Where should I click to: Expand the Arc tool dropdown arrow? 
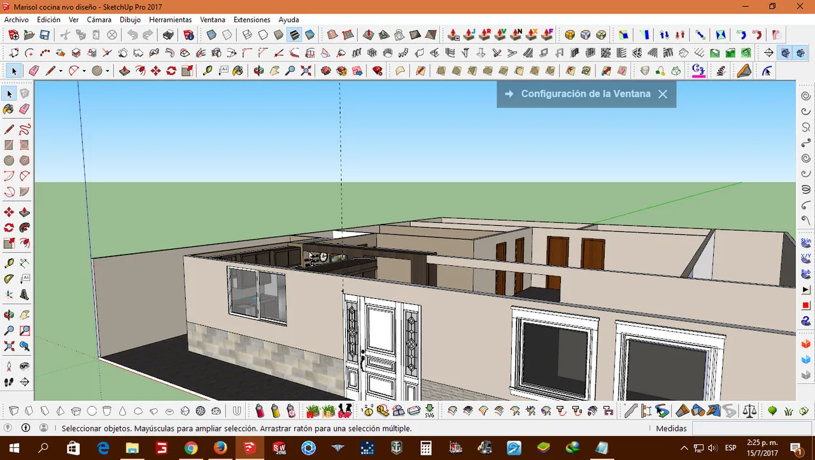coord(83,71)
